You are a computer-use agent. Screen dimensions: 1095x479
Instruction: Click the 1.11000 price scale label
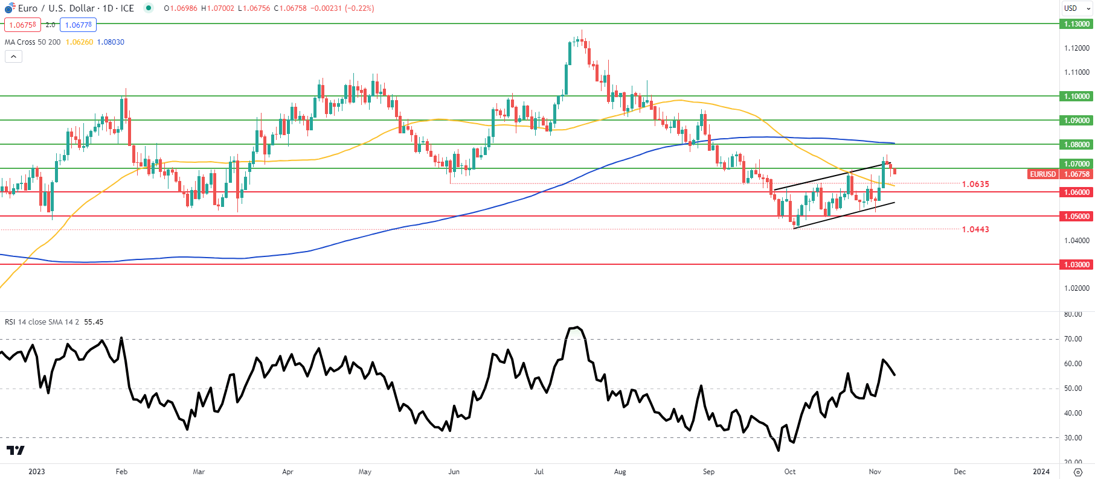click(x=1076, y=72)
